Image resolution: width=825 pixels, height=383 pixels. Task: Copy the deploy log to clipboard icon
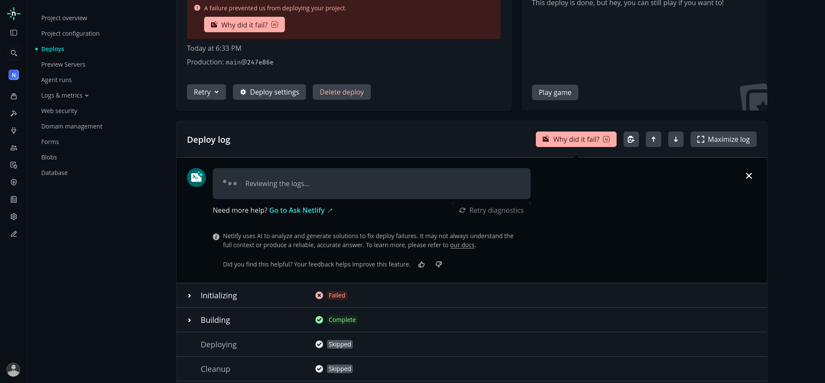pos(631,139)
